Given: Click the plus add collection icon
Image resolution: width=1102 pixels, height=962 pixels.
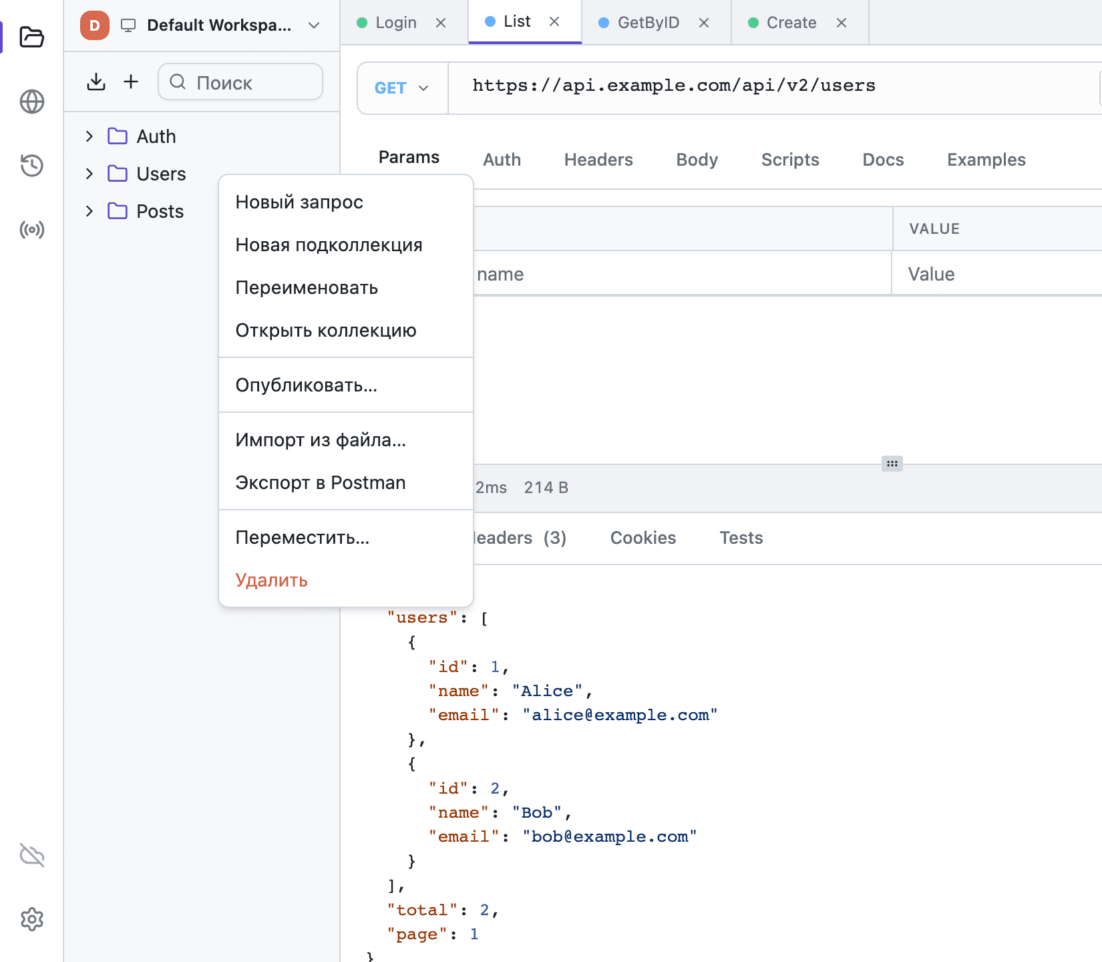Looking at the screenshot, I should pyautogui.click(x=131, y=82).
